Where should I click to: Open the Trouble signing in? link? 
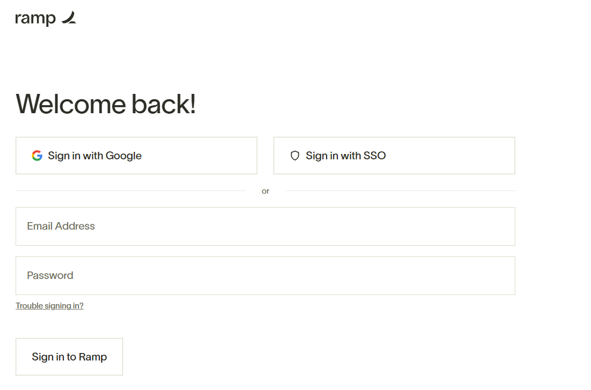[x=49, y=306]
